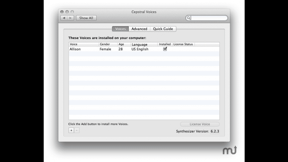
Task: Go forward with the right arrow button
Action: pos(71,18)
